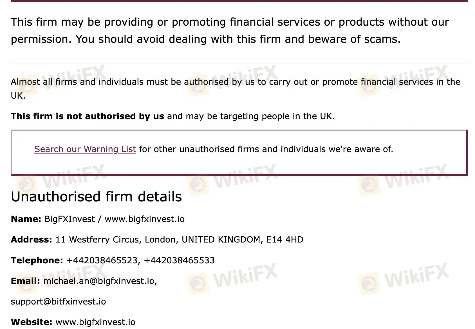The width and height of the screenshot is (475, 329).
Task: Click the WikiFX watermark logo at bottom right
Action: [403, 279]
